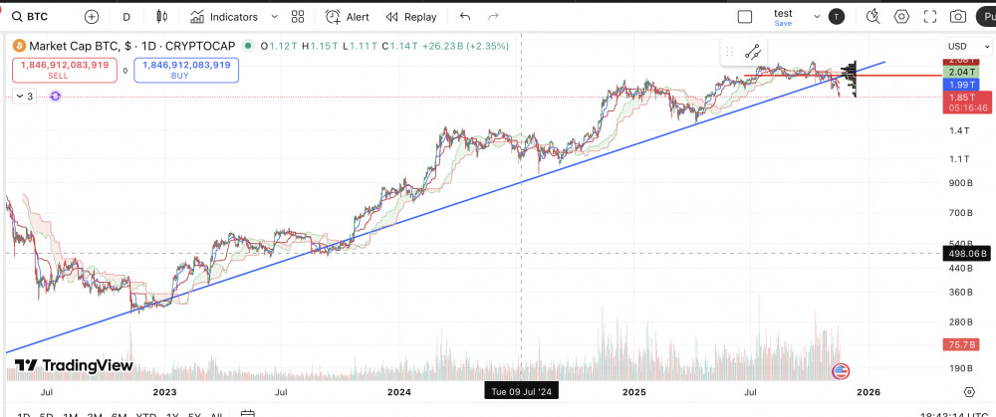Open the Indicators dialog
Screen dimensions: 996x417
pos(224,17)
